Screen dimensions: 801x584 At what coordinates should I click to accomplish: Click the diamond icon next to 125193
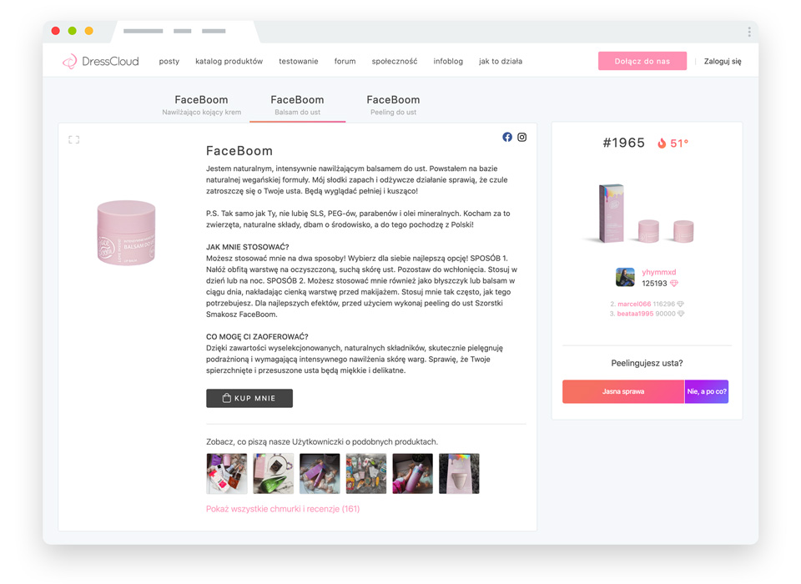click(674, 283)
